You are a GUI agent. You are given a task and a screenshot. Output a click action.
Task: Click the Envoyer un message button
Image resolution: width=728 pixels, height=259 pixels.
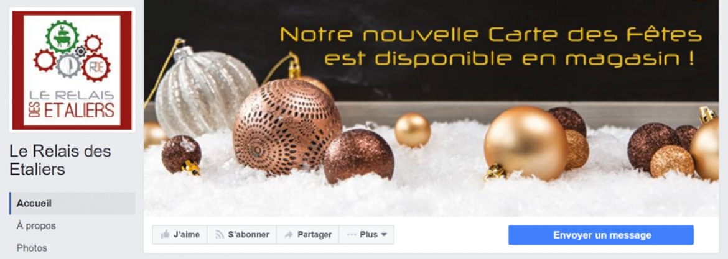(601, 235)
